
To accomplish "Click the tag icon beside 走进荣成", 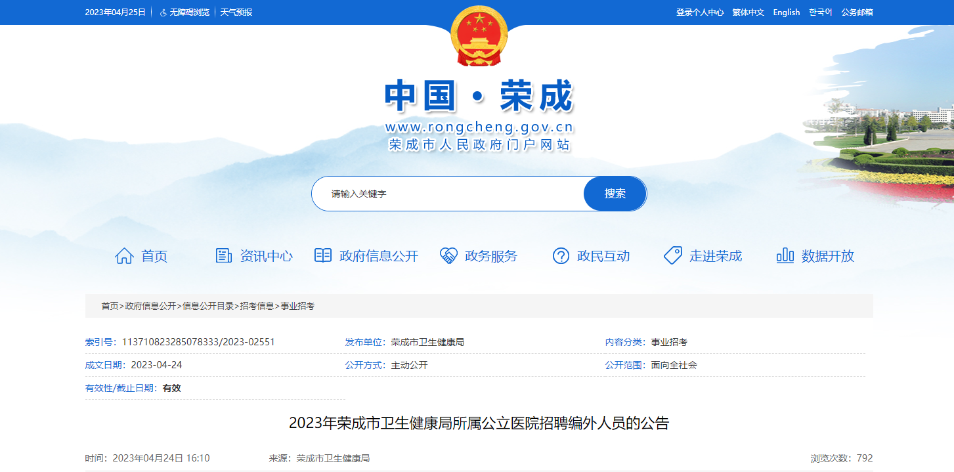I will coord(673,255).
